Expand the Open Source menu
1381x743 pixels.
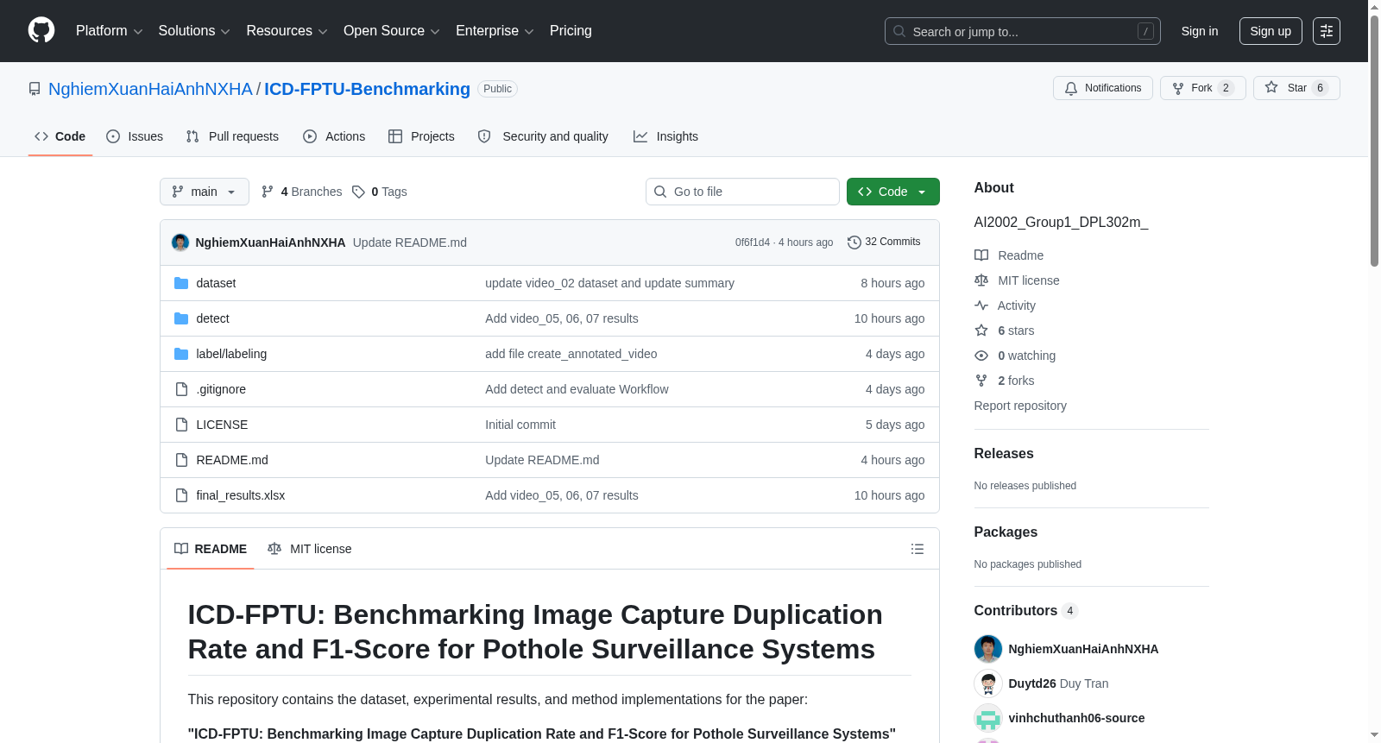391,31
